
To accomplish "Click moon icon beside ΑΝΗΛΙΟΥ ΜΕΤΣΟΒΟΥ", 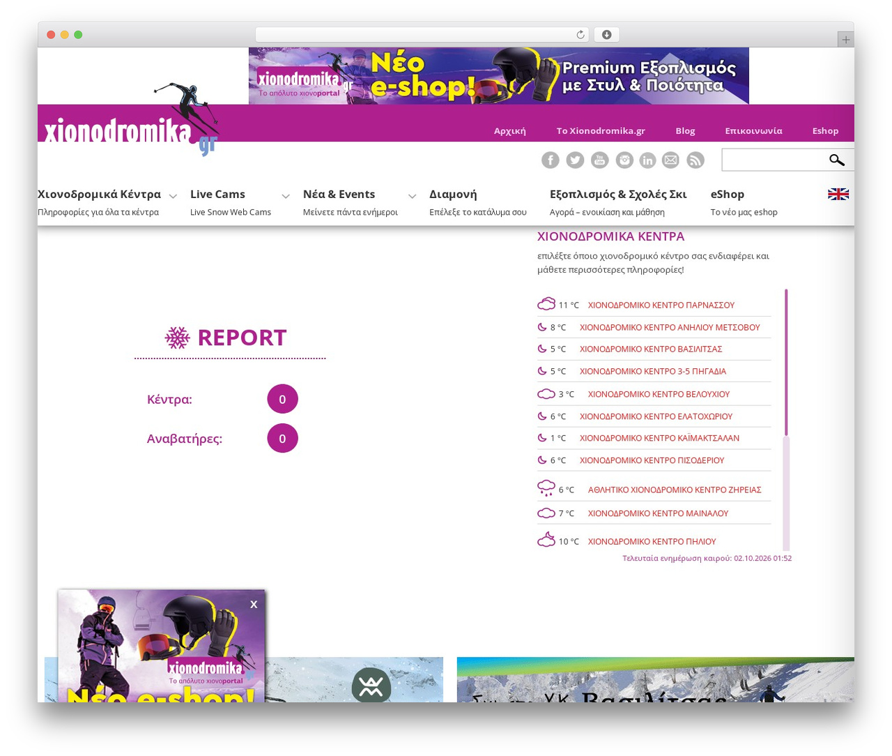I will (x=542, y=326).
